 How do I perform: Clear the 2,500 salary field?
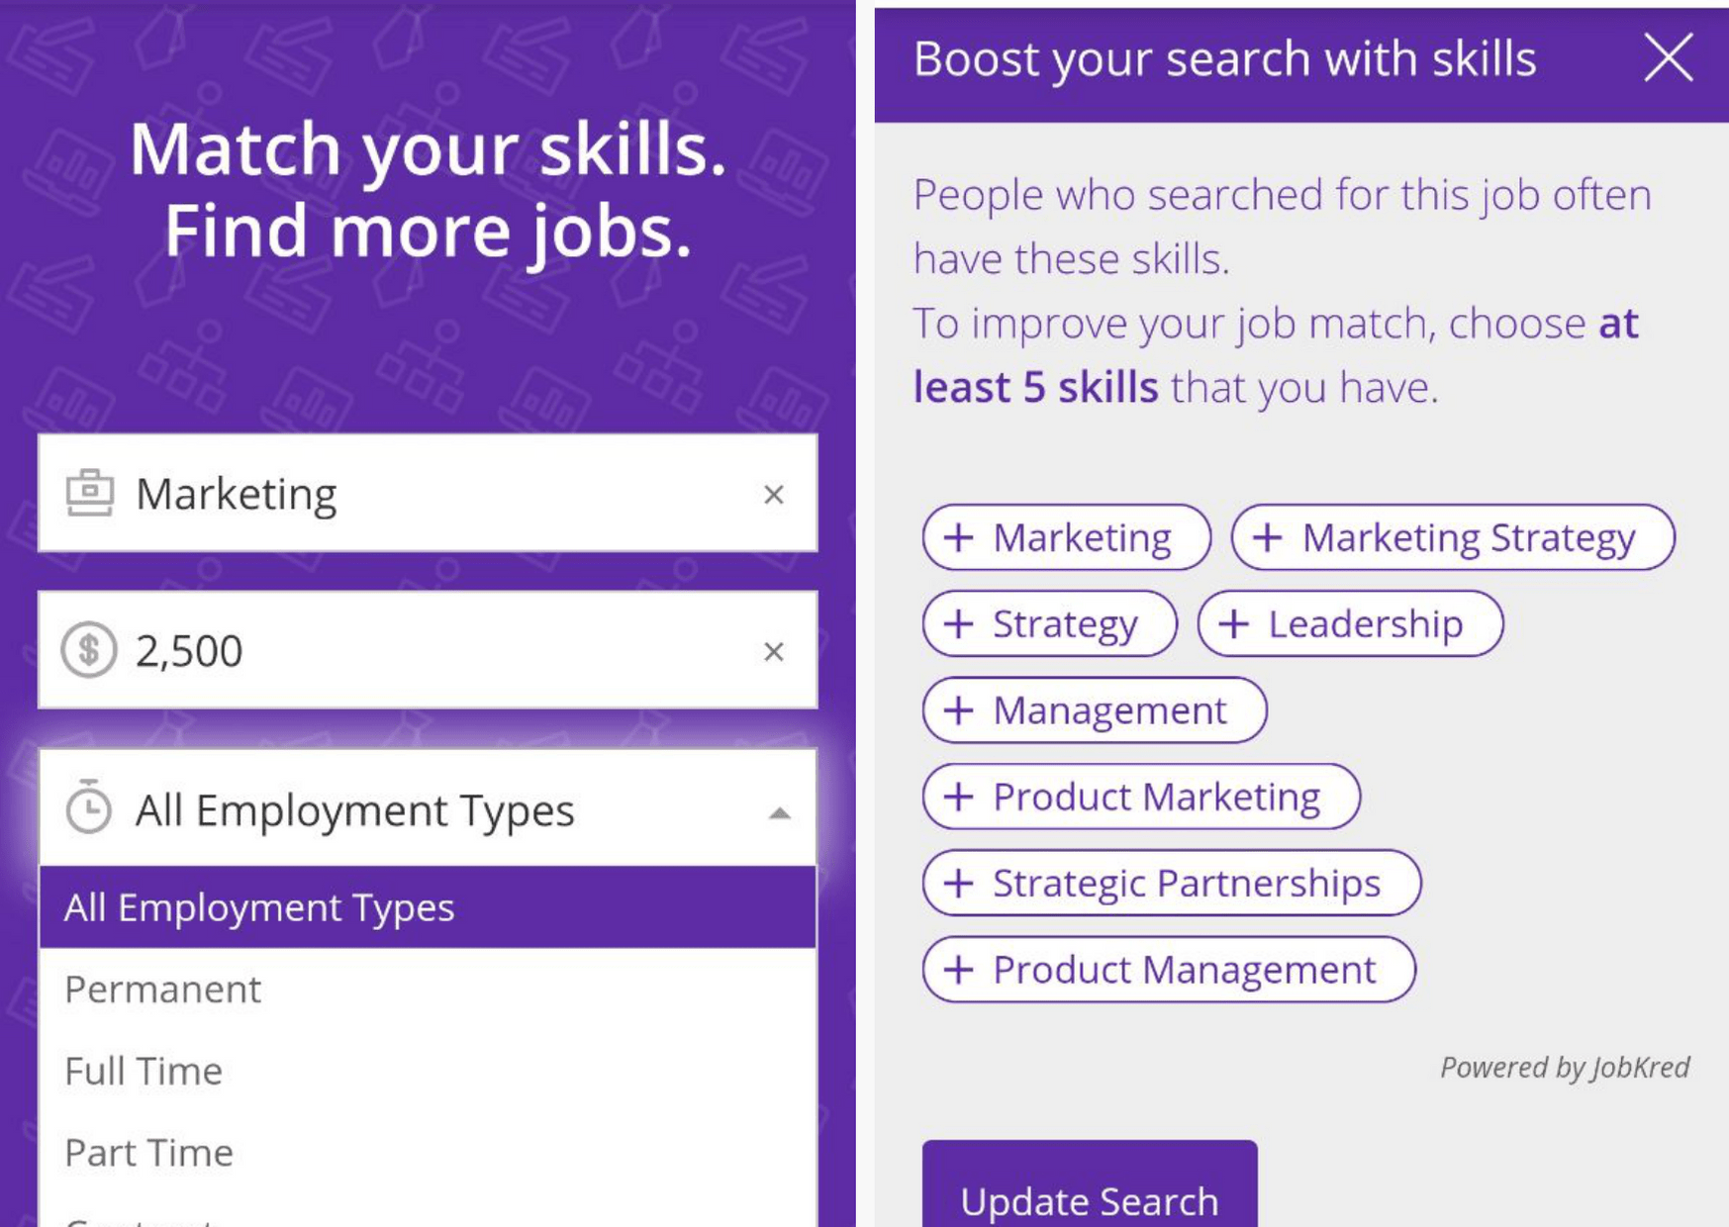[x=774, y=651]
